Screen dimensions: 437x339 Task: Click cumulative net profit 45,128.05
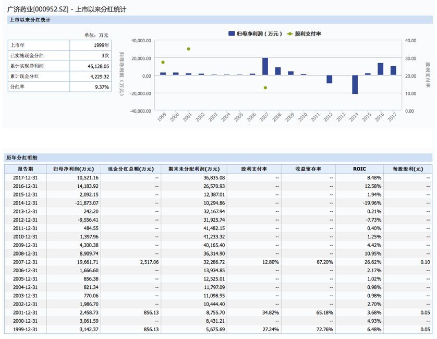click(98, 66)
